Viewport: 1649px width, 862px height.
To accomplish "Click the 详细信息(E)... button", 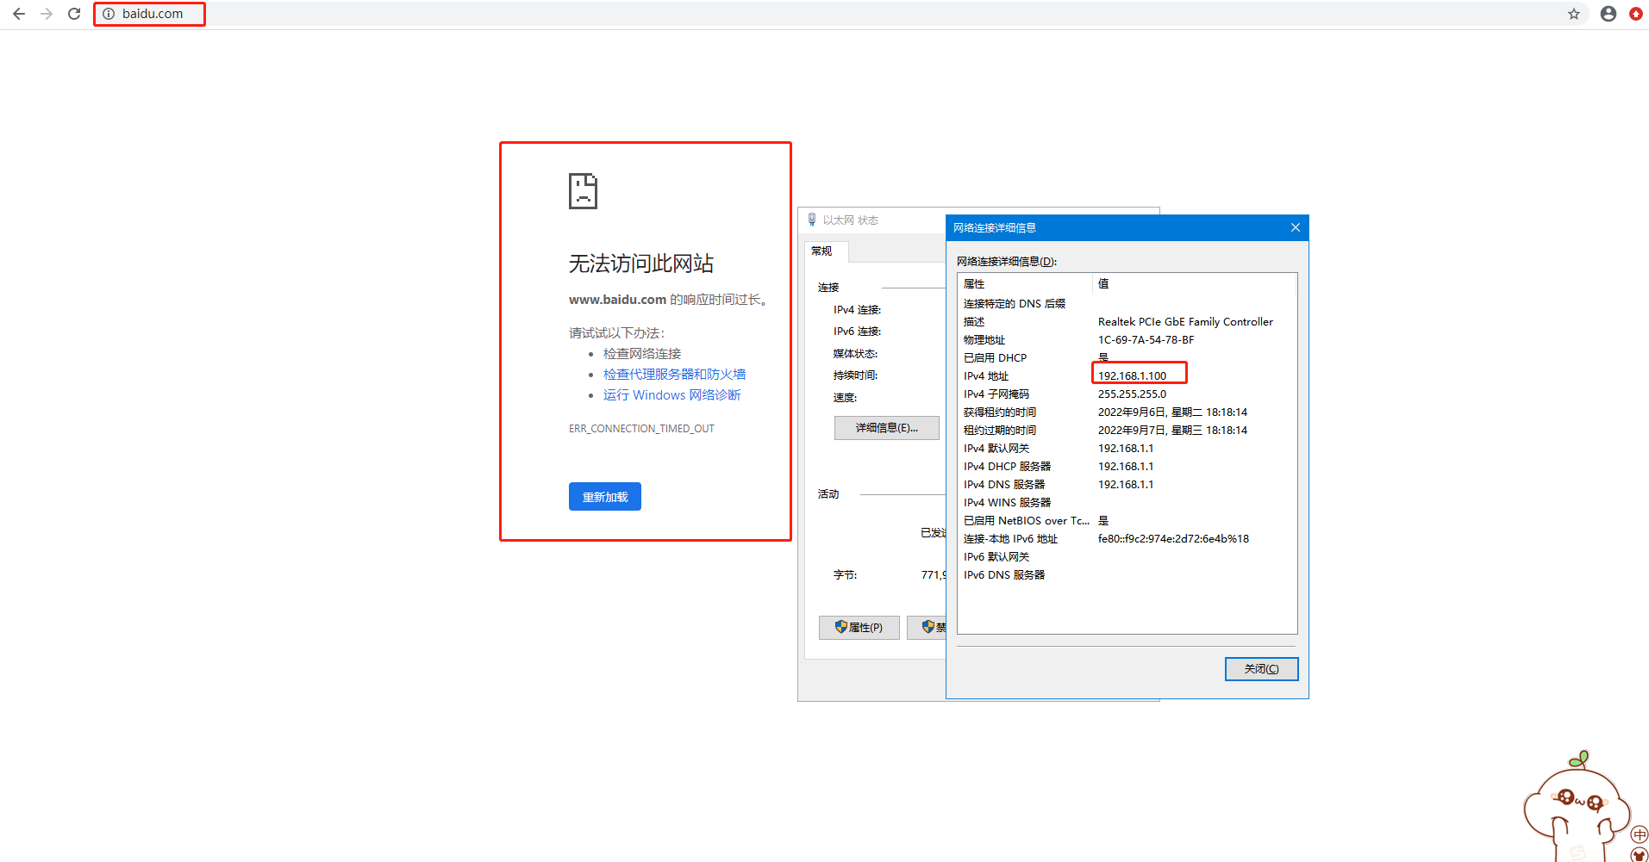I will [886, 428].
